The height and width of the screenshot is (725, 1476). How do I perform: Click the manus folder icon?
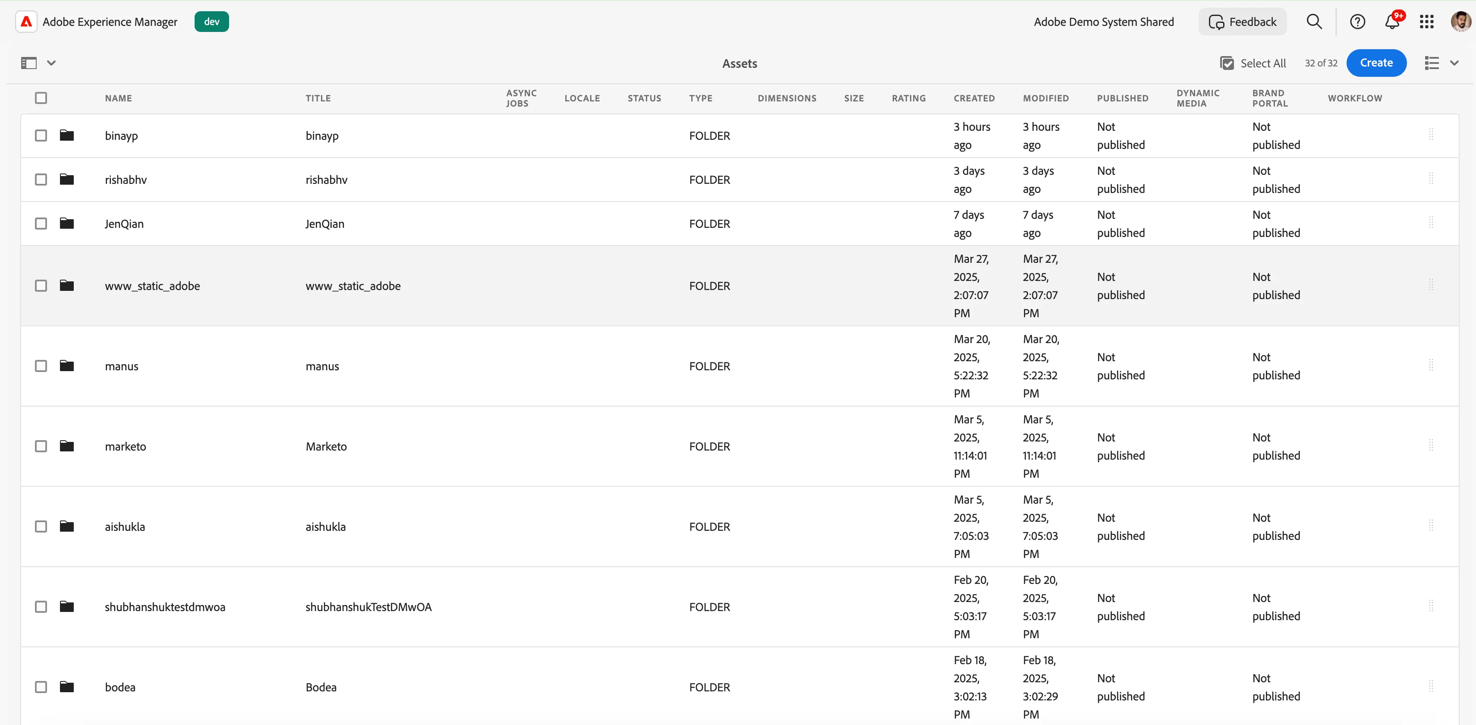pos(67,366)
